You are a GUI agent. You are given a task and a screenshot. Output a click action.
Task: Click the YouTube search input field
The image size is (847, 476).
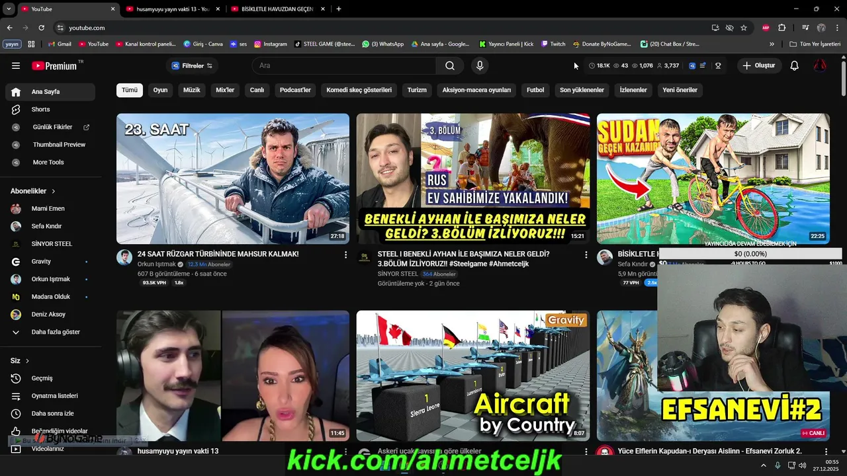(x=344, y=65)
